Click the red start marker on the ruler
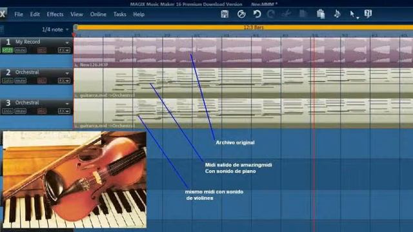Viewport: 413px width, 232px height. [74, 35]
